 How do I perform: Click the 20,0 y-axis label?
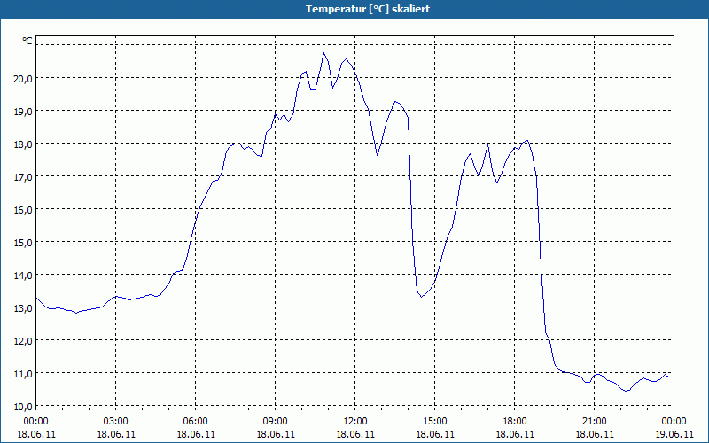coord(23,78)
